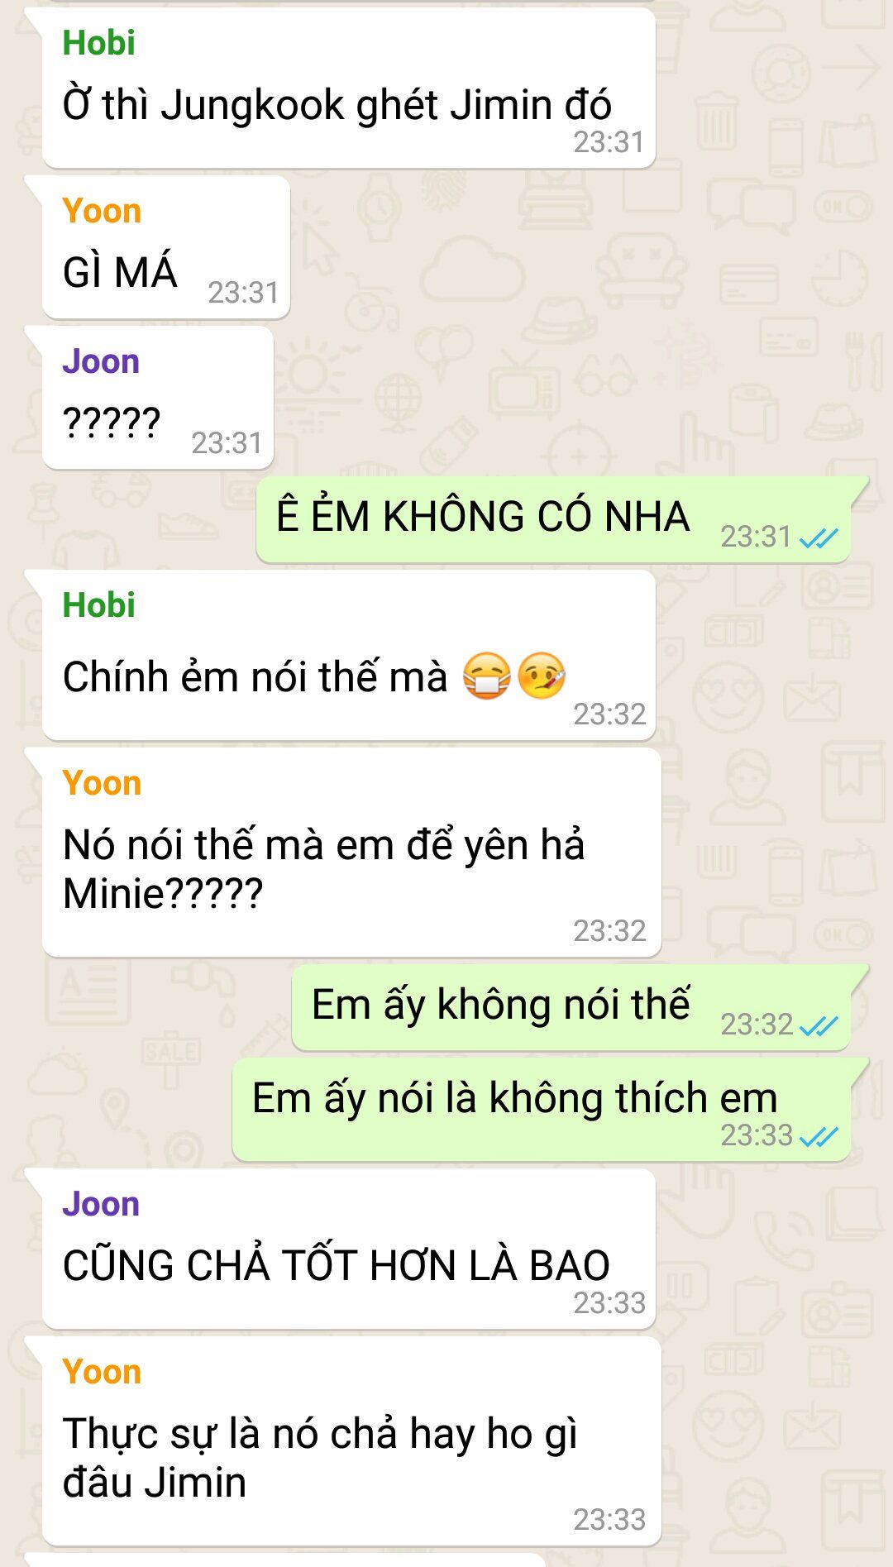
Task: Tap blue read ticks on 'Ê ẺM KHÔNG CÓ NHA'
Action: tap(819, 538)
